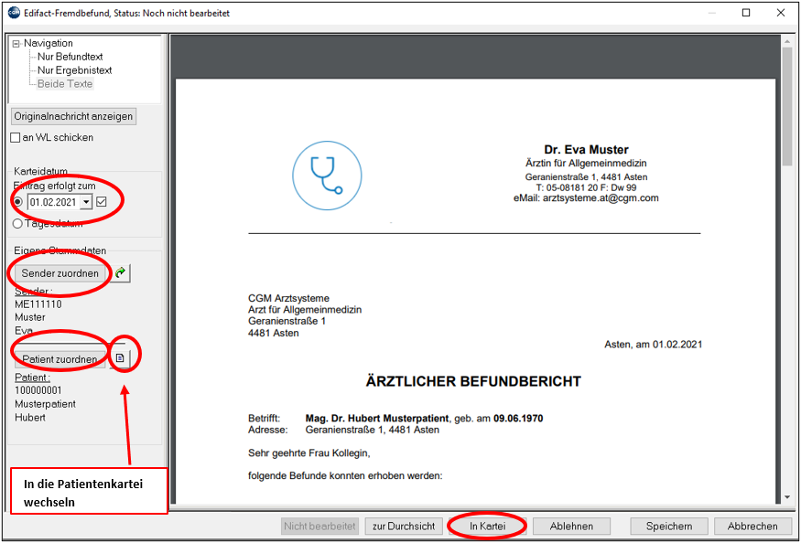Click the patient surname 'Musterpatient' in the sidebar
The height and width of the screenshot is (543, 801).
click(45, 404)
